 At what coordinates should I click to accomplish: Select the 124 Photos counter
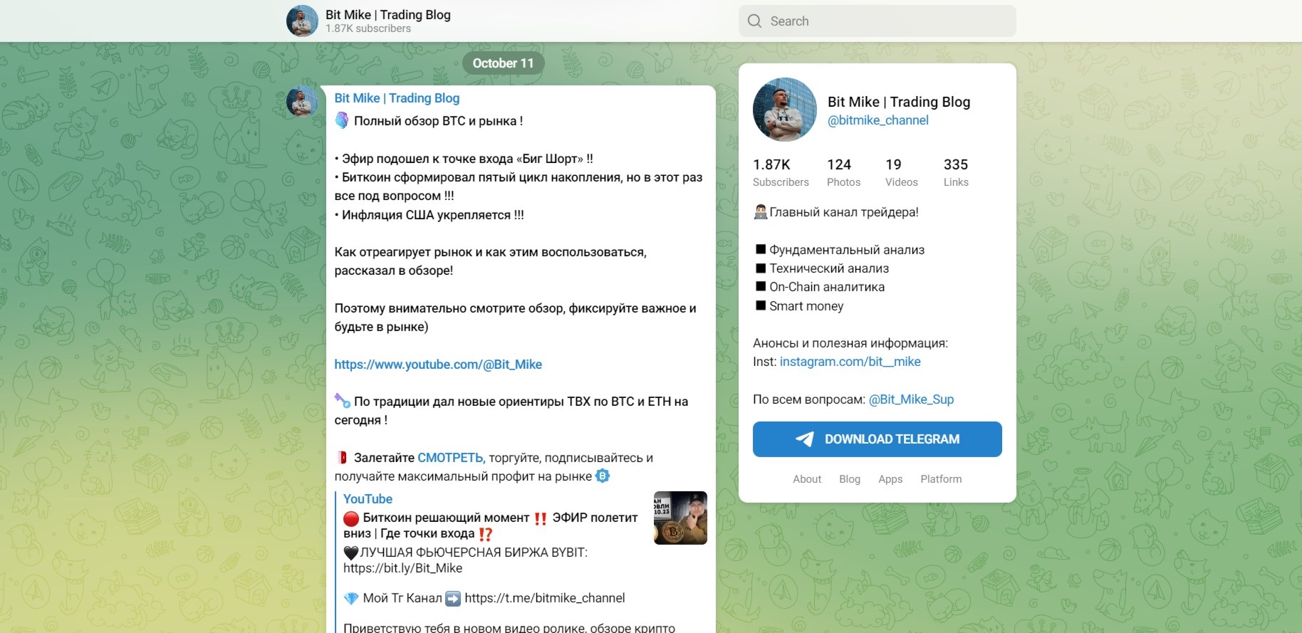click(x=843, y=172)
